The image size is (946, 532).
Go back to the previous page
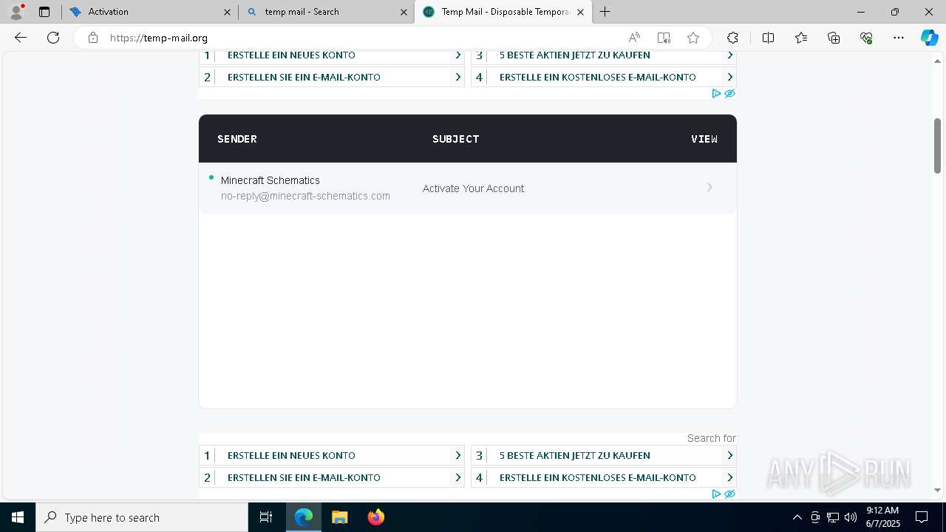click(x=21, y=38)
